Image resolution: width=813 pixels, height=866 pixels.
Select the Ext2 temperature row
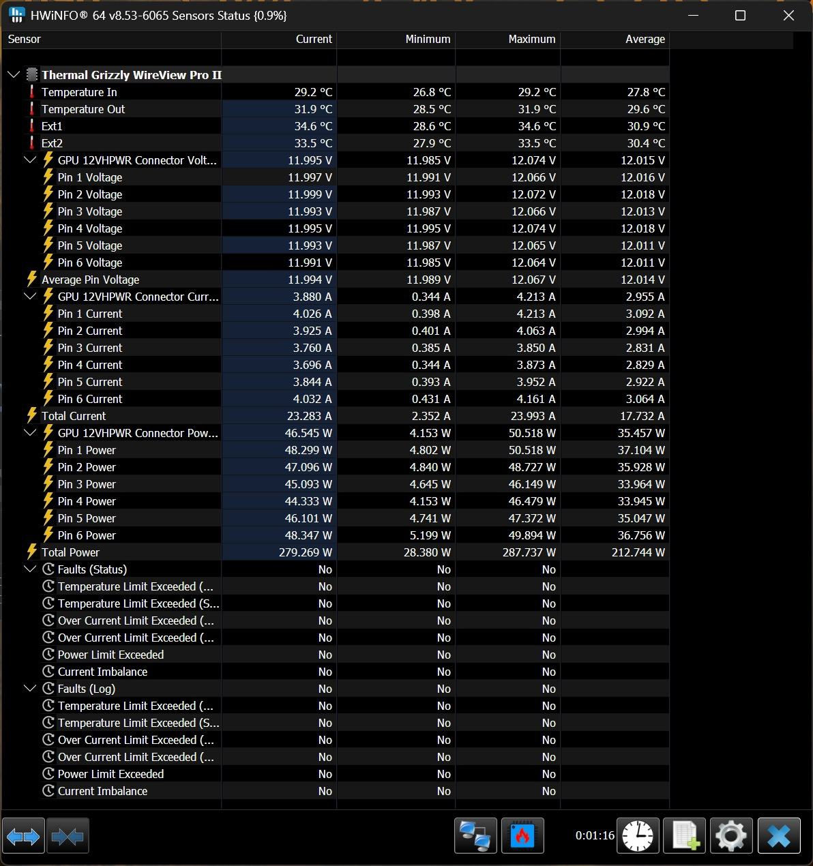pos(336,143)
